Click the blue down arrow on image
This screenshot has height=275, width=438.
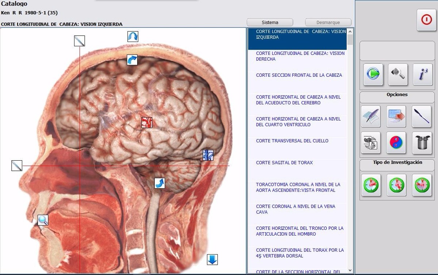coord(212,260)
